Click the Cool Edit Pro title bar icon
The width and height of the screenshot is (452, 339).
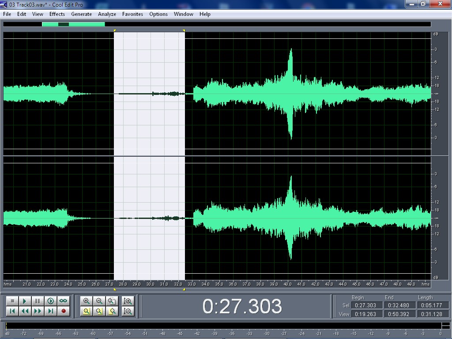[x=4, y=4]
